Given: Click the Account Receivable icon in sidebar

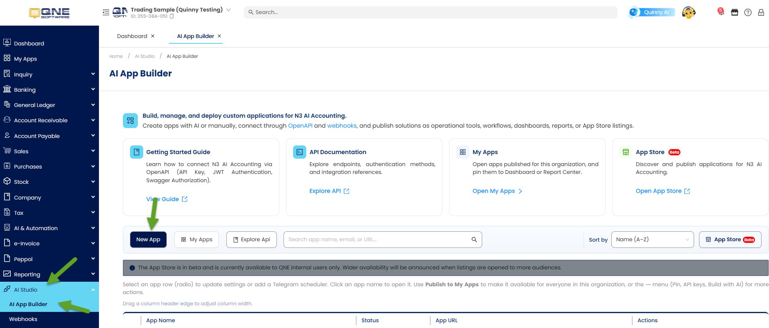Looking at the screenshot, I should point(7,120).
